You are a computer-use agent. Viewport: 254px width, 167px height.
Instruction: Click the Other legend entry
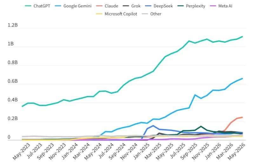click(151, 14)
